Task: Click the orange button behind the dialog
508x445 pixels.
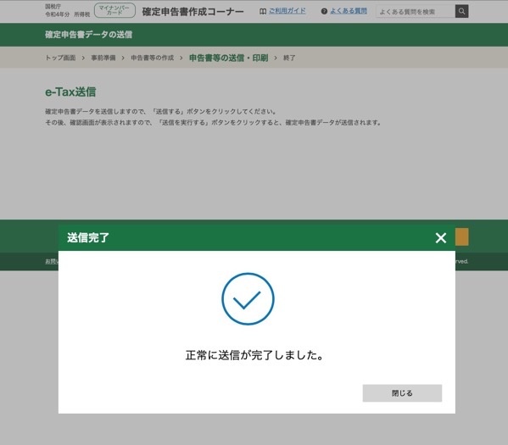Action: [x=461, y=236]
